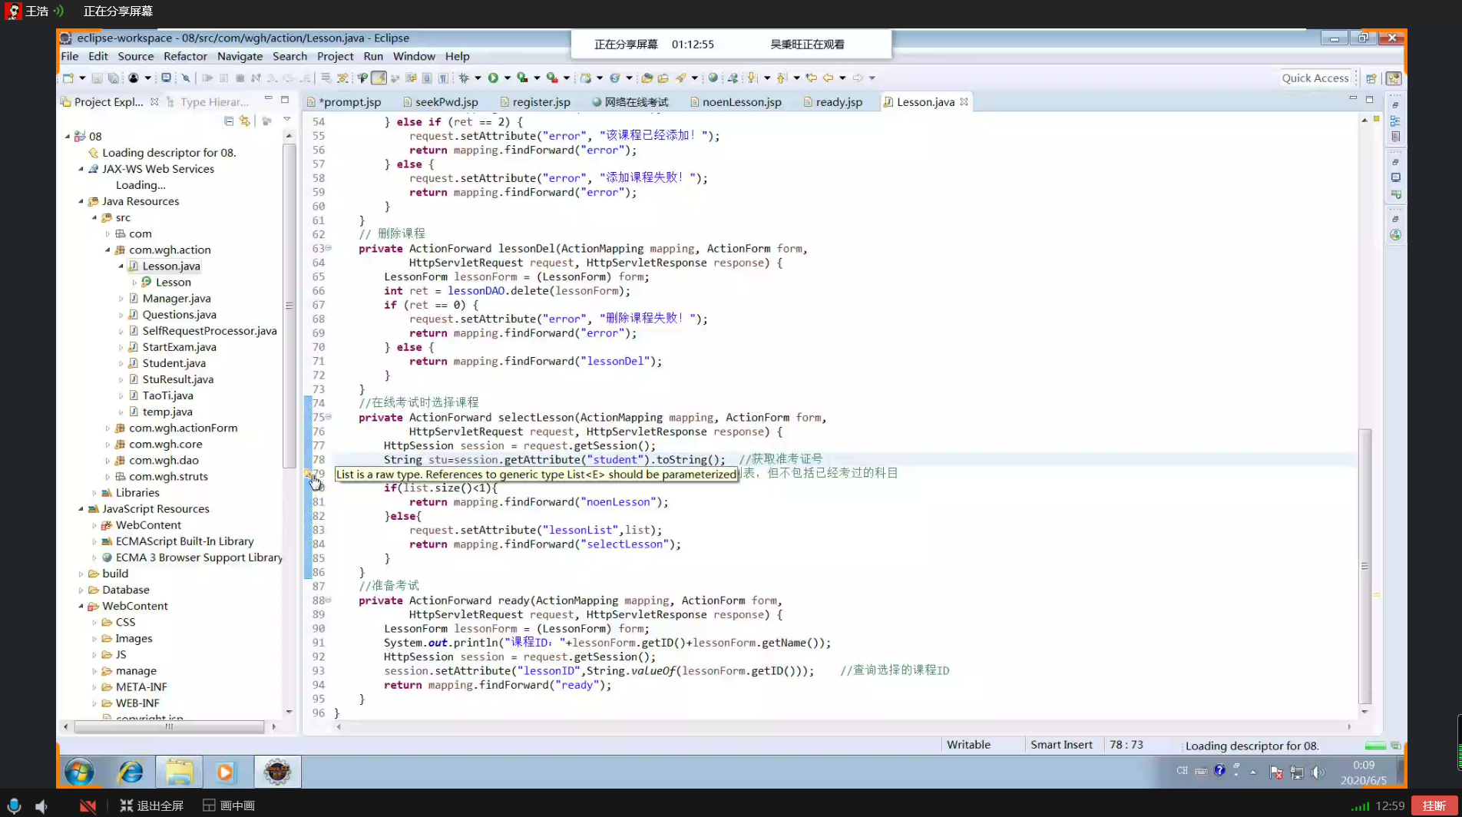Switch to the Type Hierarchy tab
Image resolution: width=1462 pixels, height=817 pixels.
click(x=208, y=101)
